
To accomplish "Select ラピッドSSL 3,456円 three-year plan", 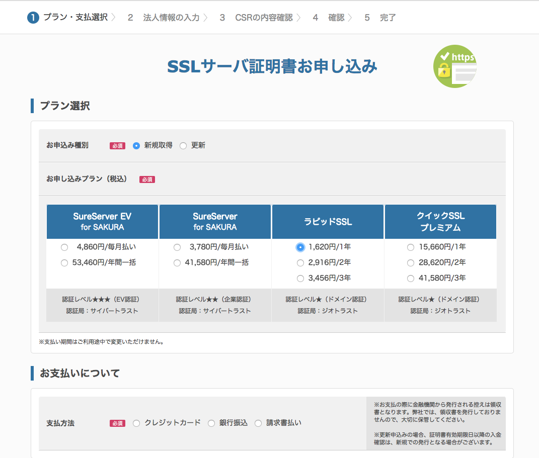I will [x=300, y=279].
